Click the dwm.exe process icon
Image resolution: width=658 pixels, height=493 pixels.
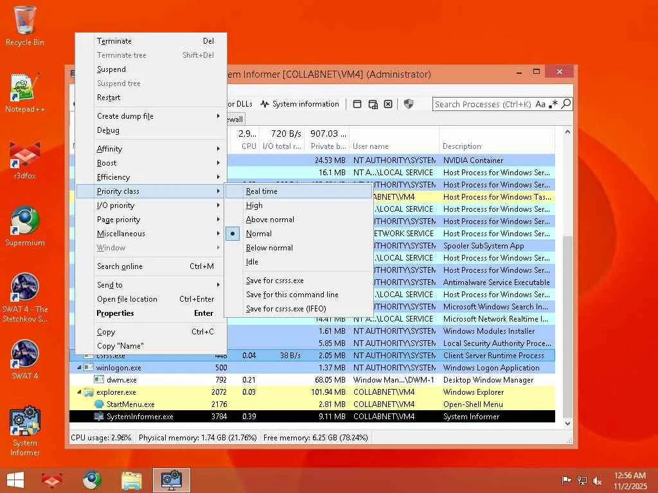point(99,380)
